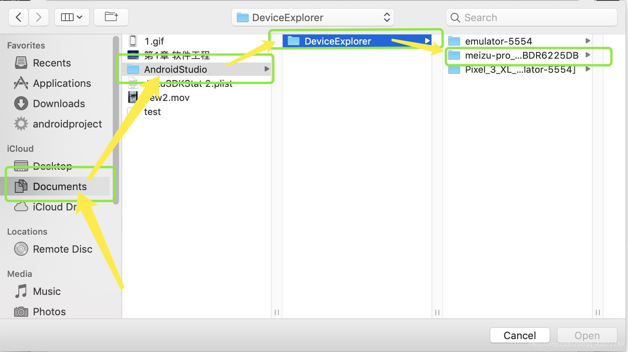628x352 pixels.
Task: Click the Photos camera icon
Action: 21,312
